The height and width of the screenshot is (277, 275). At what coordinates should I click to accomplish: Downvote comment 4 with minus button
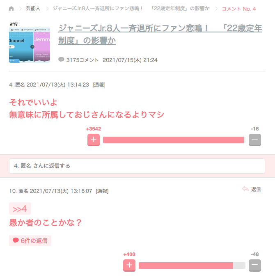(x=254, y=140)
